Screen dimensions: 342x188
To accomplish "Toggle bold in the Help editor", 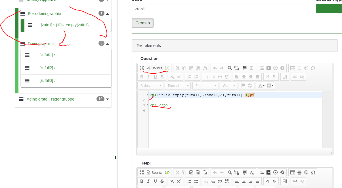I will click(x=141, y=181).
